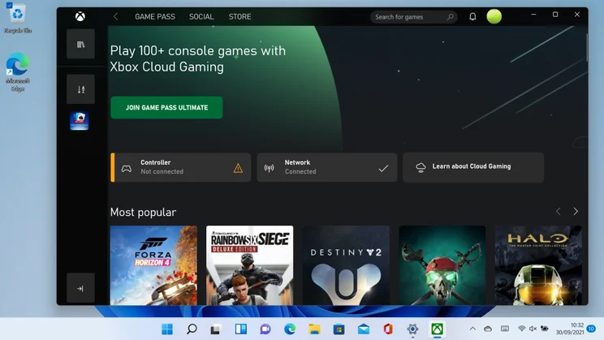Click the battery tray icon
Screen dimensions: 604x340
point(544,329)
